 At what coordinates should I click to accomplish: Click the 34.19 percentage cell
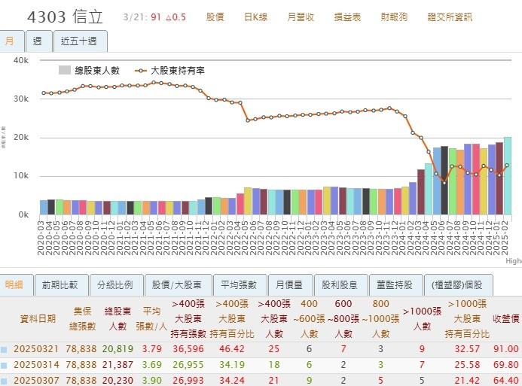[x=232, y=365]
